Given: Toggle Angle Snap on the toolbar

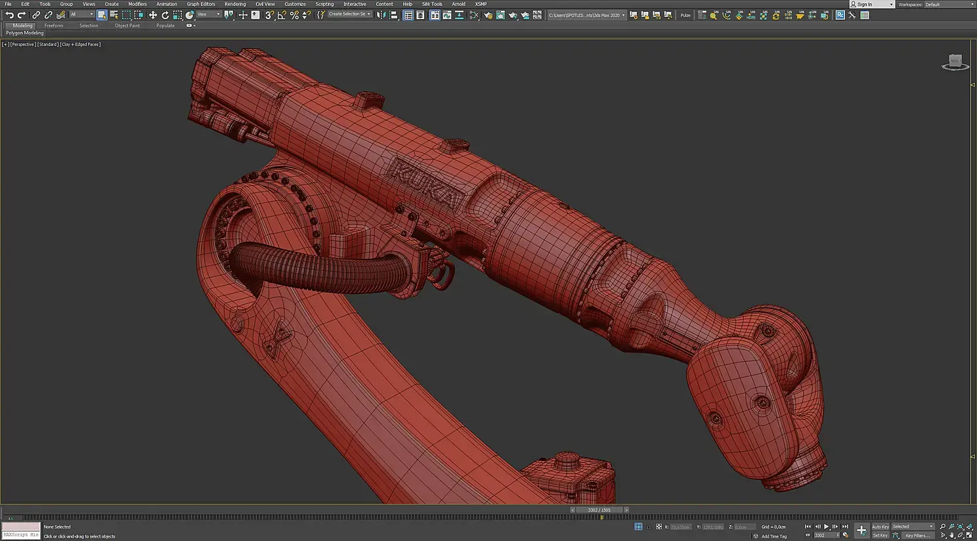Looking at the screenshot, I should [282, 15].
